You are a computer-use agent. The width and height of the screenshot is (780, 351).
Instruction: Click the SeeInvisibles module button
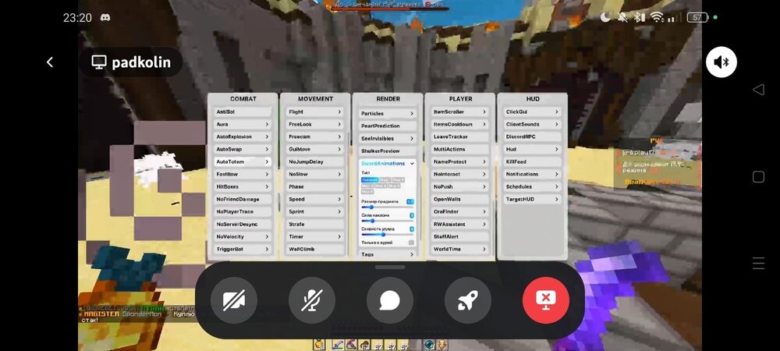click(388, 138)
